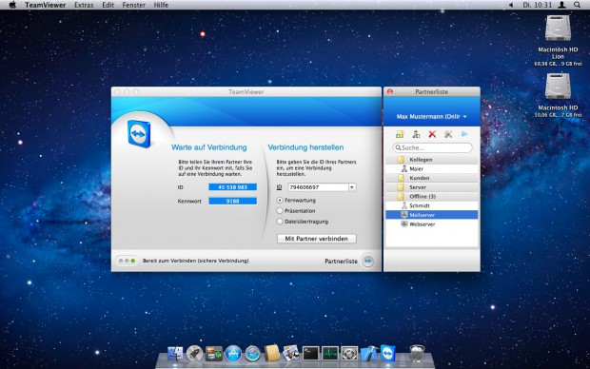590x369 pixels.
Task: Select Webserver in the partner list
Action: pos(432,224)
